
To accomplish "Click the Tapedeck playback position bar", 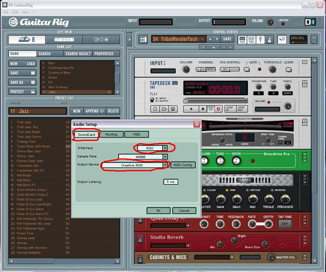I will [x=216, y=101].
